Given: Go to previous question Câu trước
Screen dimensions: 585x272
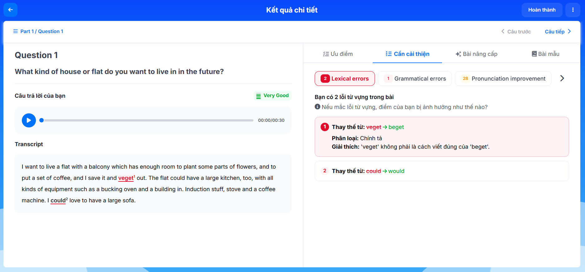Looking at the screenshot, I should pos(516,32).
